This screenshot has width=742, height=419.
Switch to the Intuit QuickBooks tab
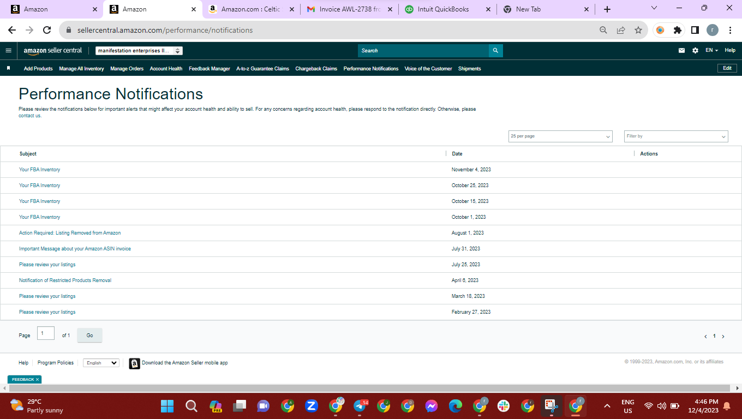coord(447,9)
